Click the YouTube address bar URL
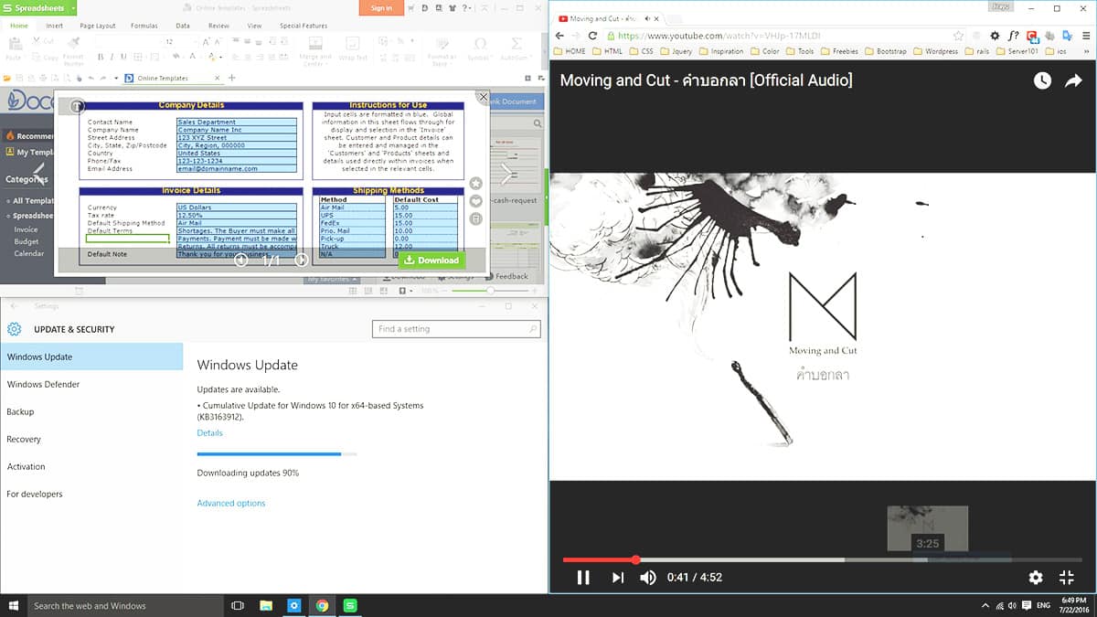Screen dimensions: 1097x617 click(719, 36)
